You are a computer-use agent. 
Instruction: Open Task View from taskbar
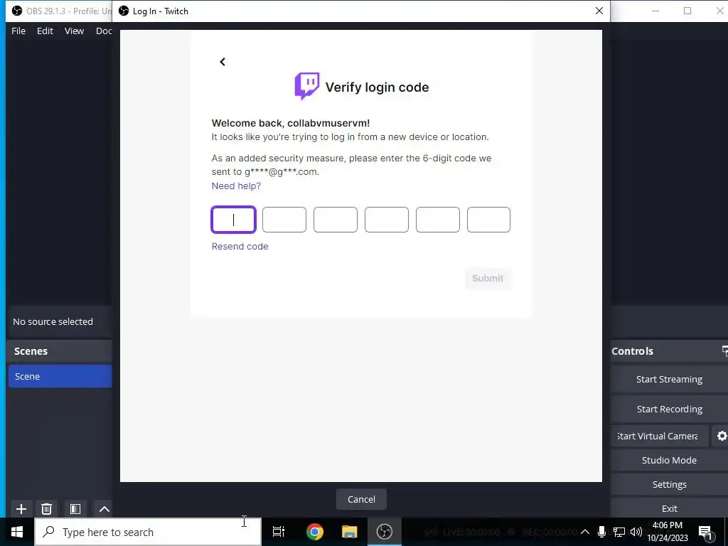pos(279,532)
